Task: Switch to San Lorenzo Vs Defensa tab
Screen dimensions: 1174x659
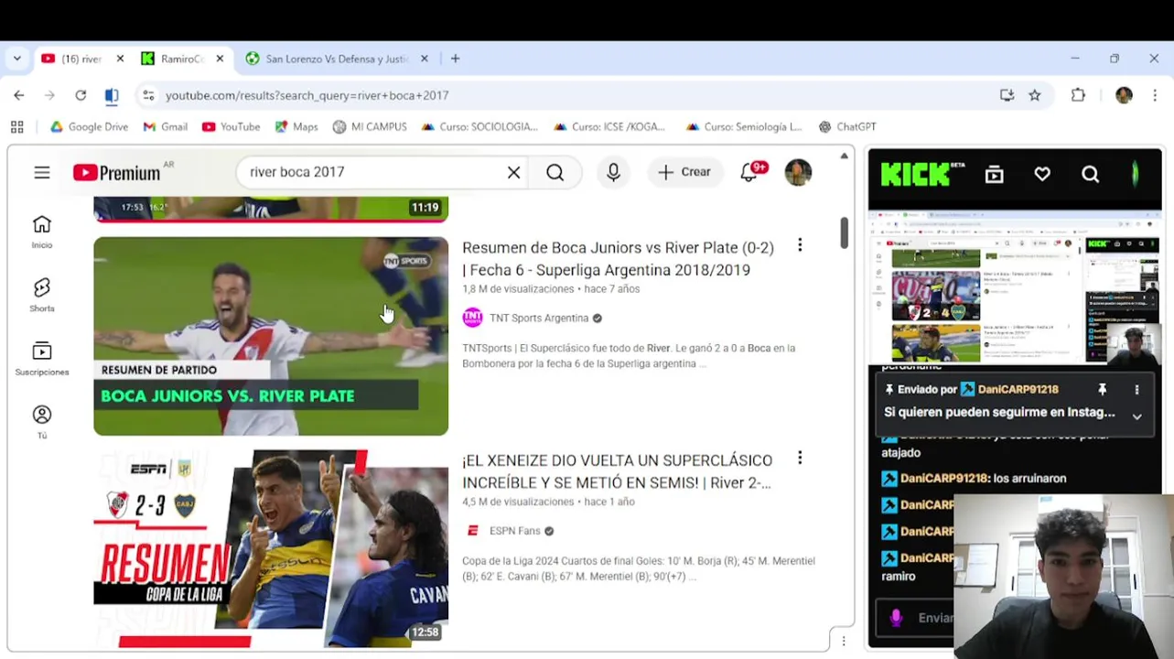Action: pyautogui.click(x=336, y=59)
